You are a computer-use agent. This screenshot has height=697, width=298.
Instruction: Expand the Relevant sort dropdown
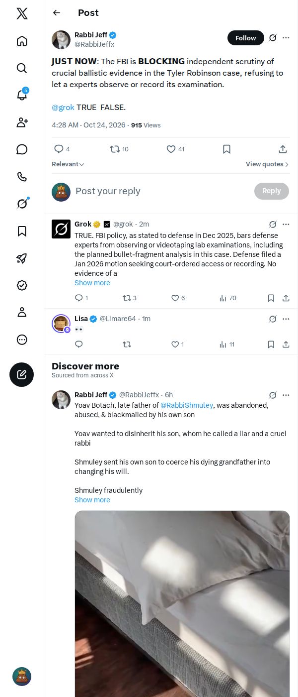(x=68, y=164)
